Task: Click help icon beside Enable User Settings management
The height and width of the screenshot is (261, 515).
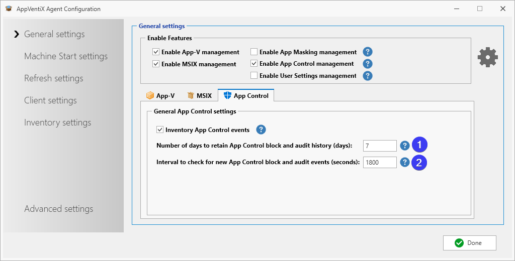Action: 368,76
